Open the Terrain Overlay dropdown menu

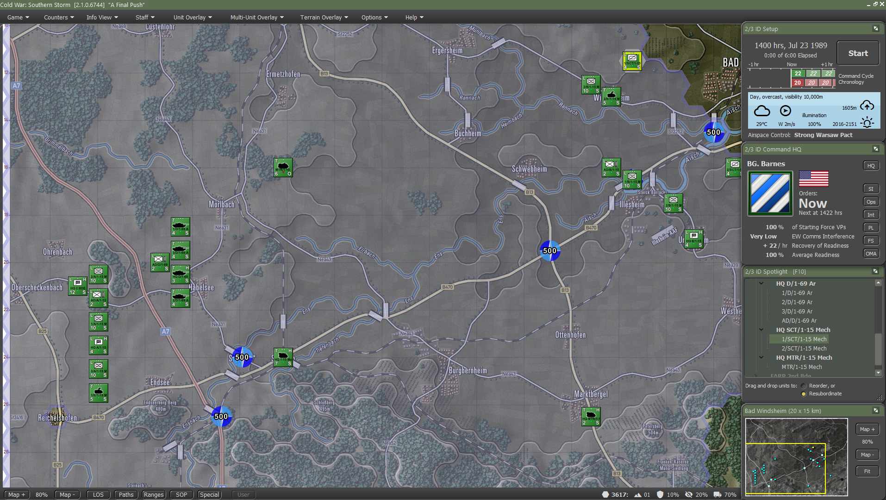pyautogui.click(x=324, y=17)
